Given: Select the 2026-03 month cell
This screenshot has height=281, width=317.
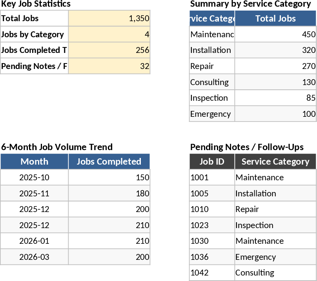Looking at the screenshot, I should (x=35, y=257).
